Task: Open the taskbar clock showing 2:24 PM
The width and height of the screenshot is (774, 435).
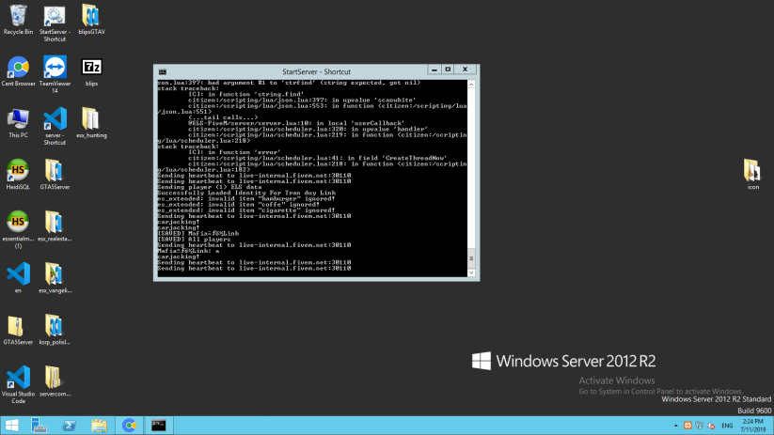Action: (x=752, y=426)
